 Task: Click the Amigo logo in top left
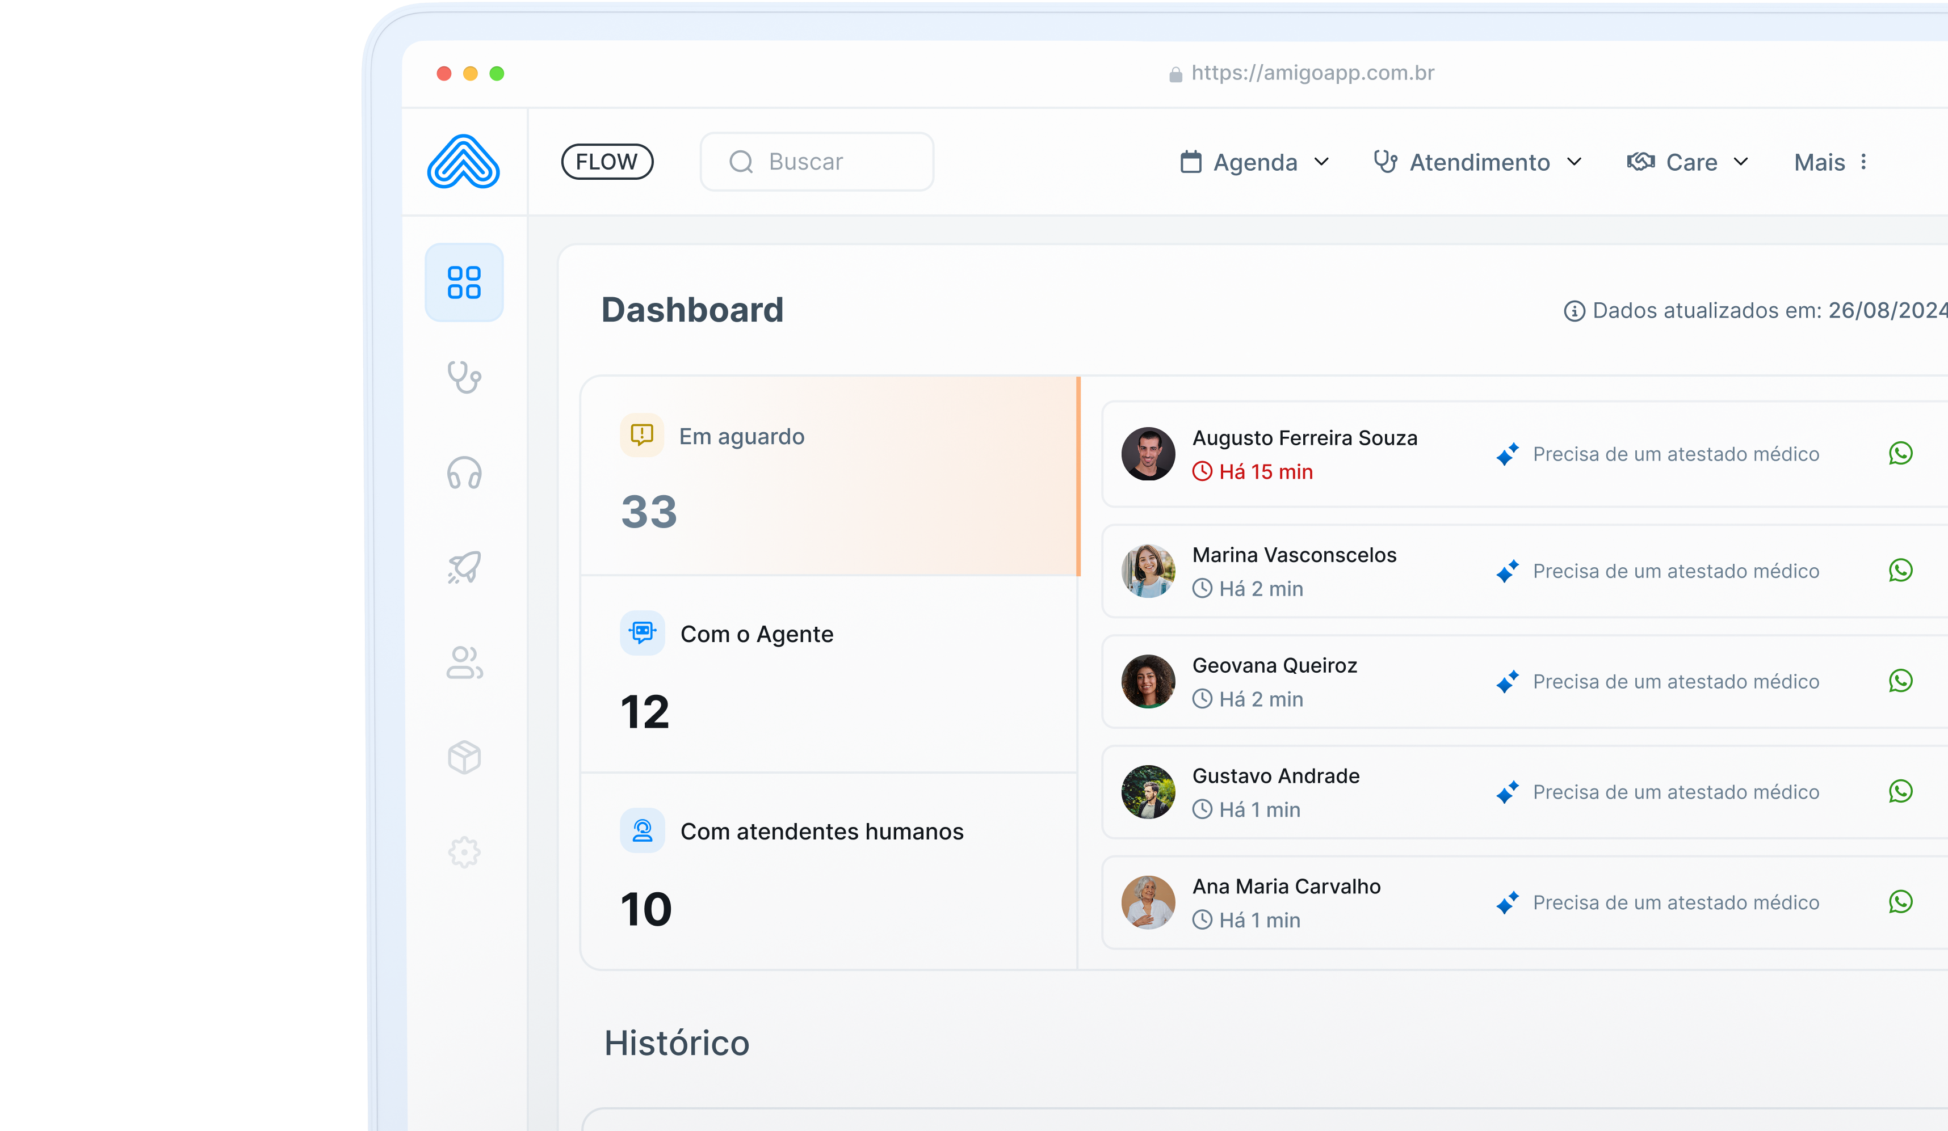(463, 162)
